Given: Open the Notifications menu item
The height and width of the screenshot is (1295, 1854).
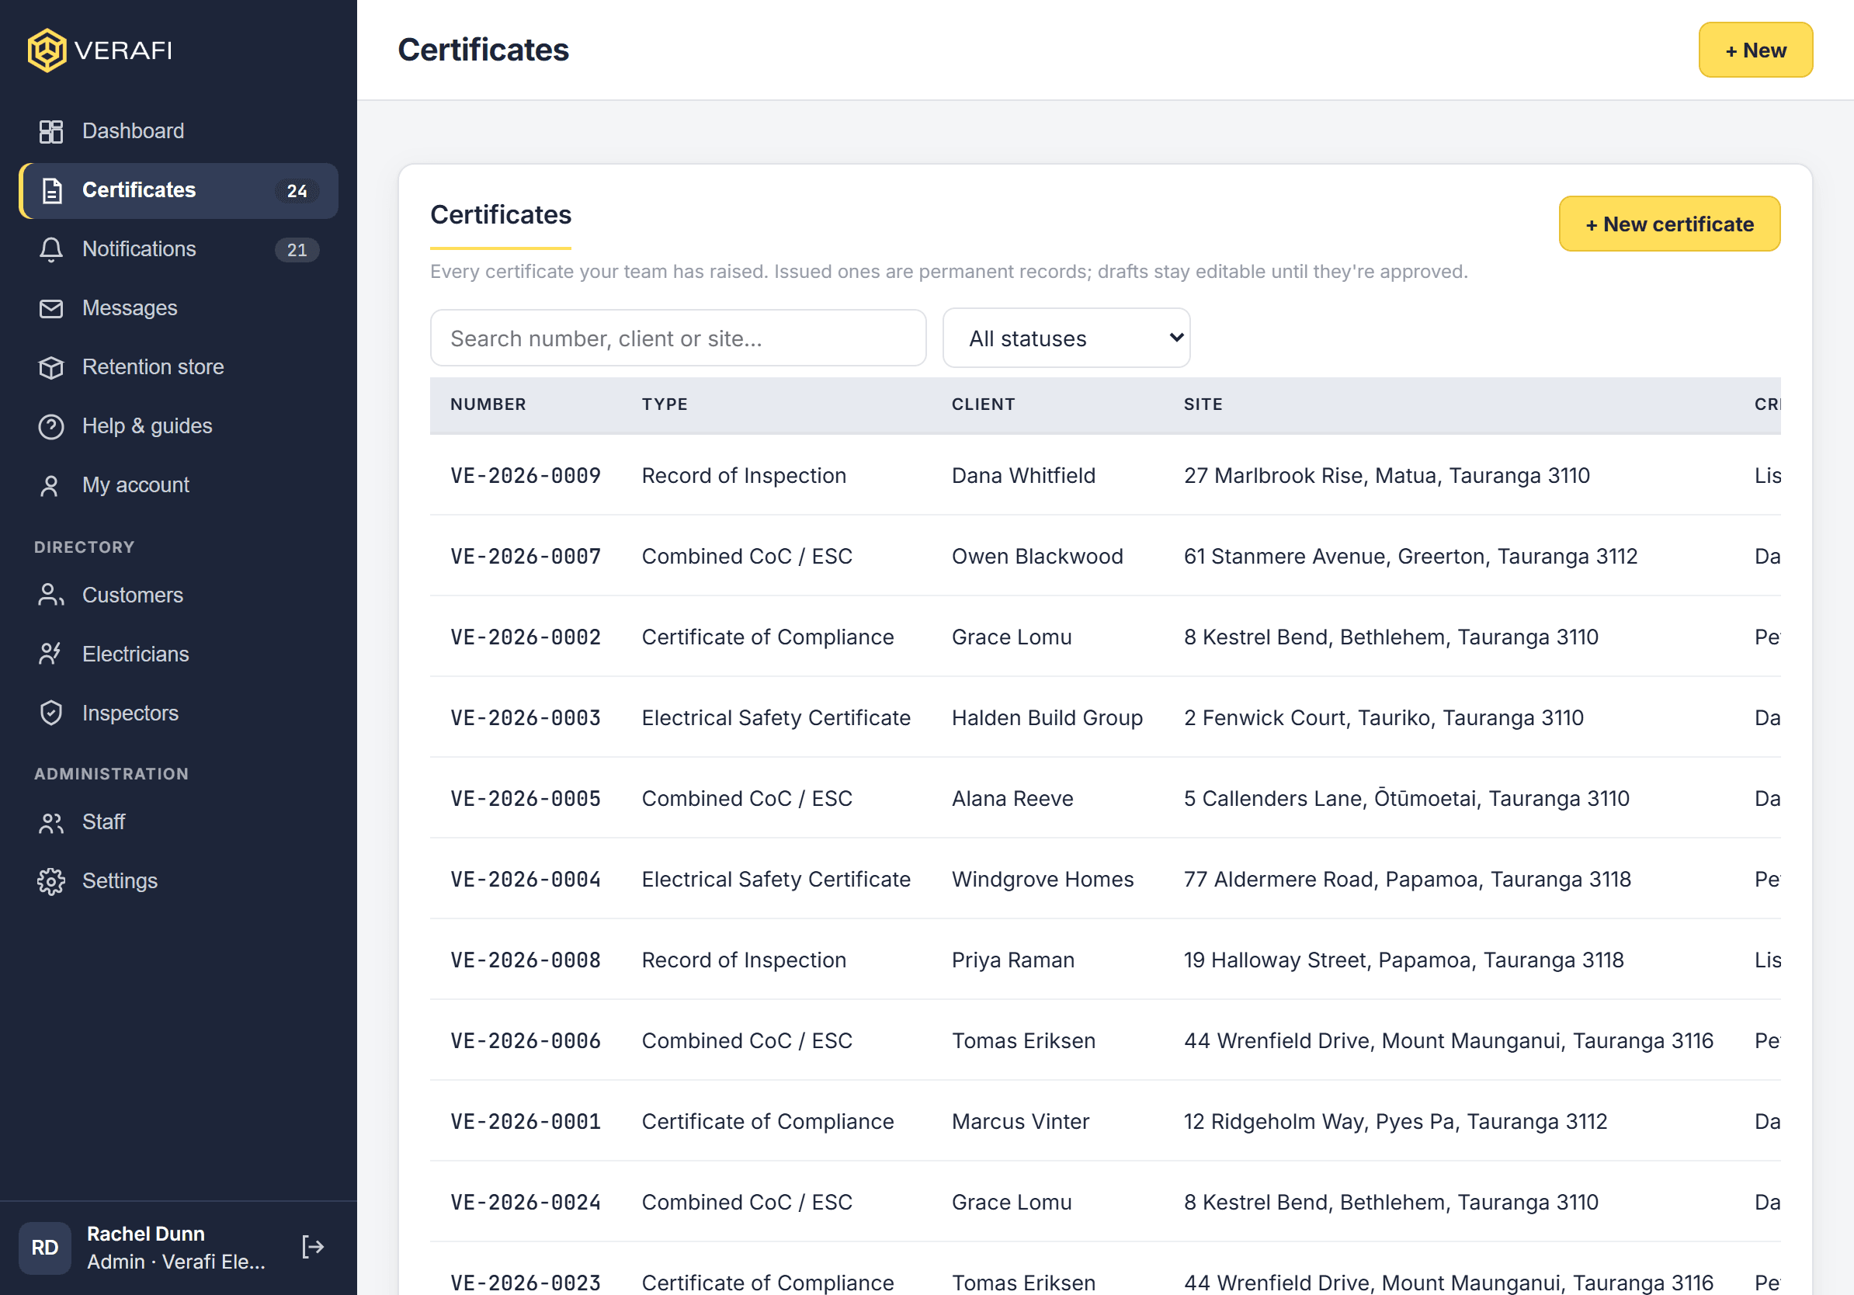Looking at the screenshot, I should coord(179,249).
